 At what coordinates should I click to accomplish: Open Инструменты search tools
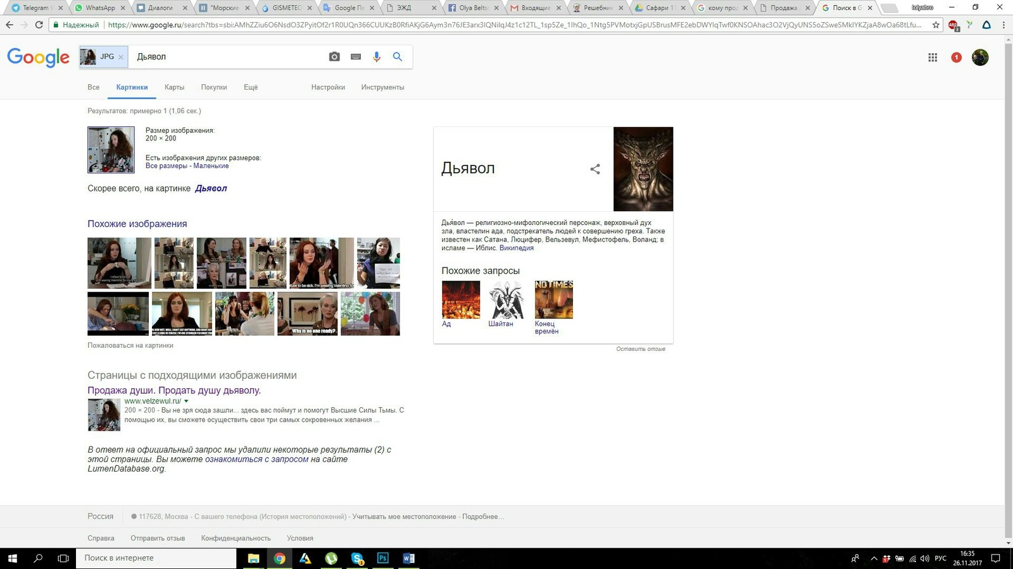coord(382,87)
